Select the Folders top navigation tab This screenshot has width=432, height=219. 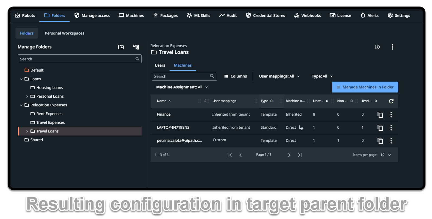[55, 16]
